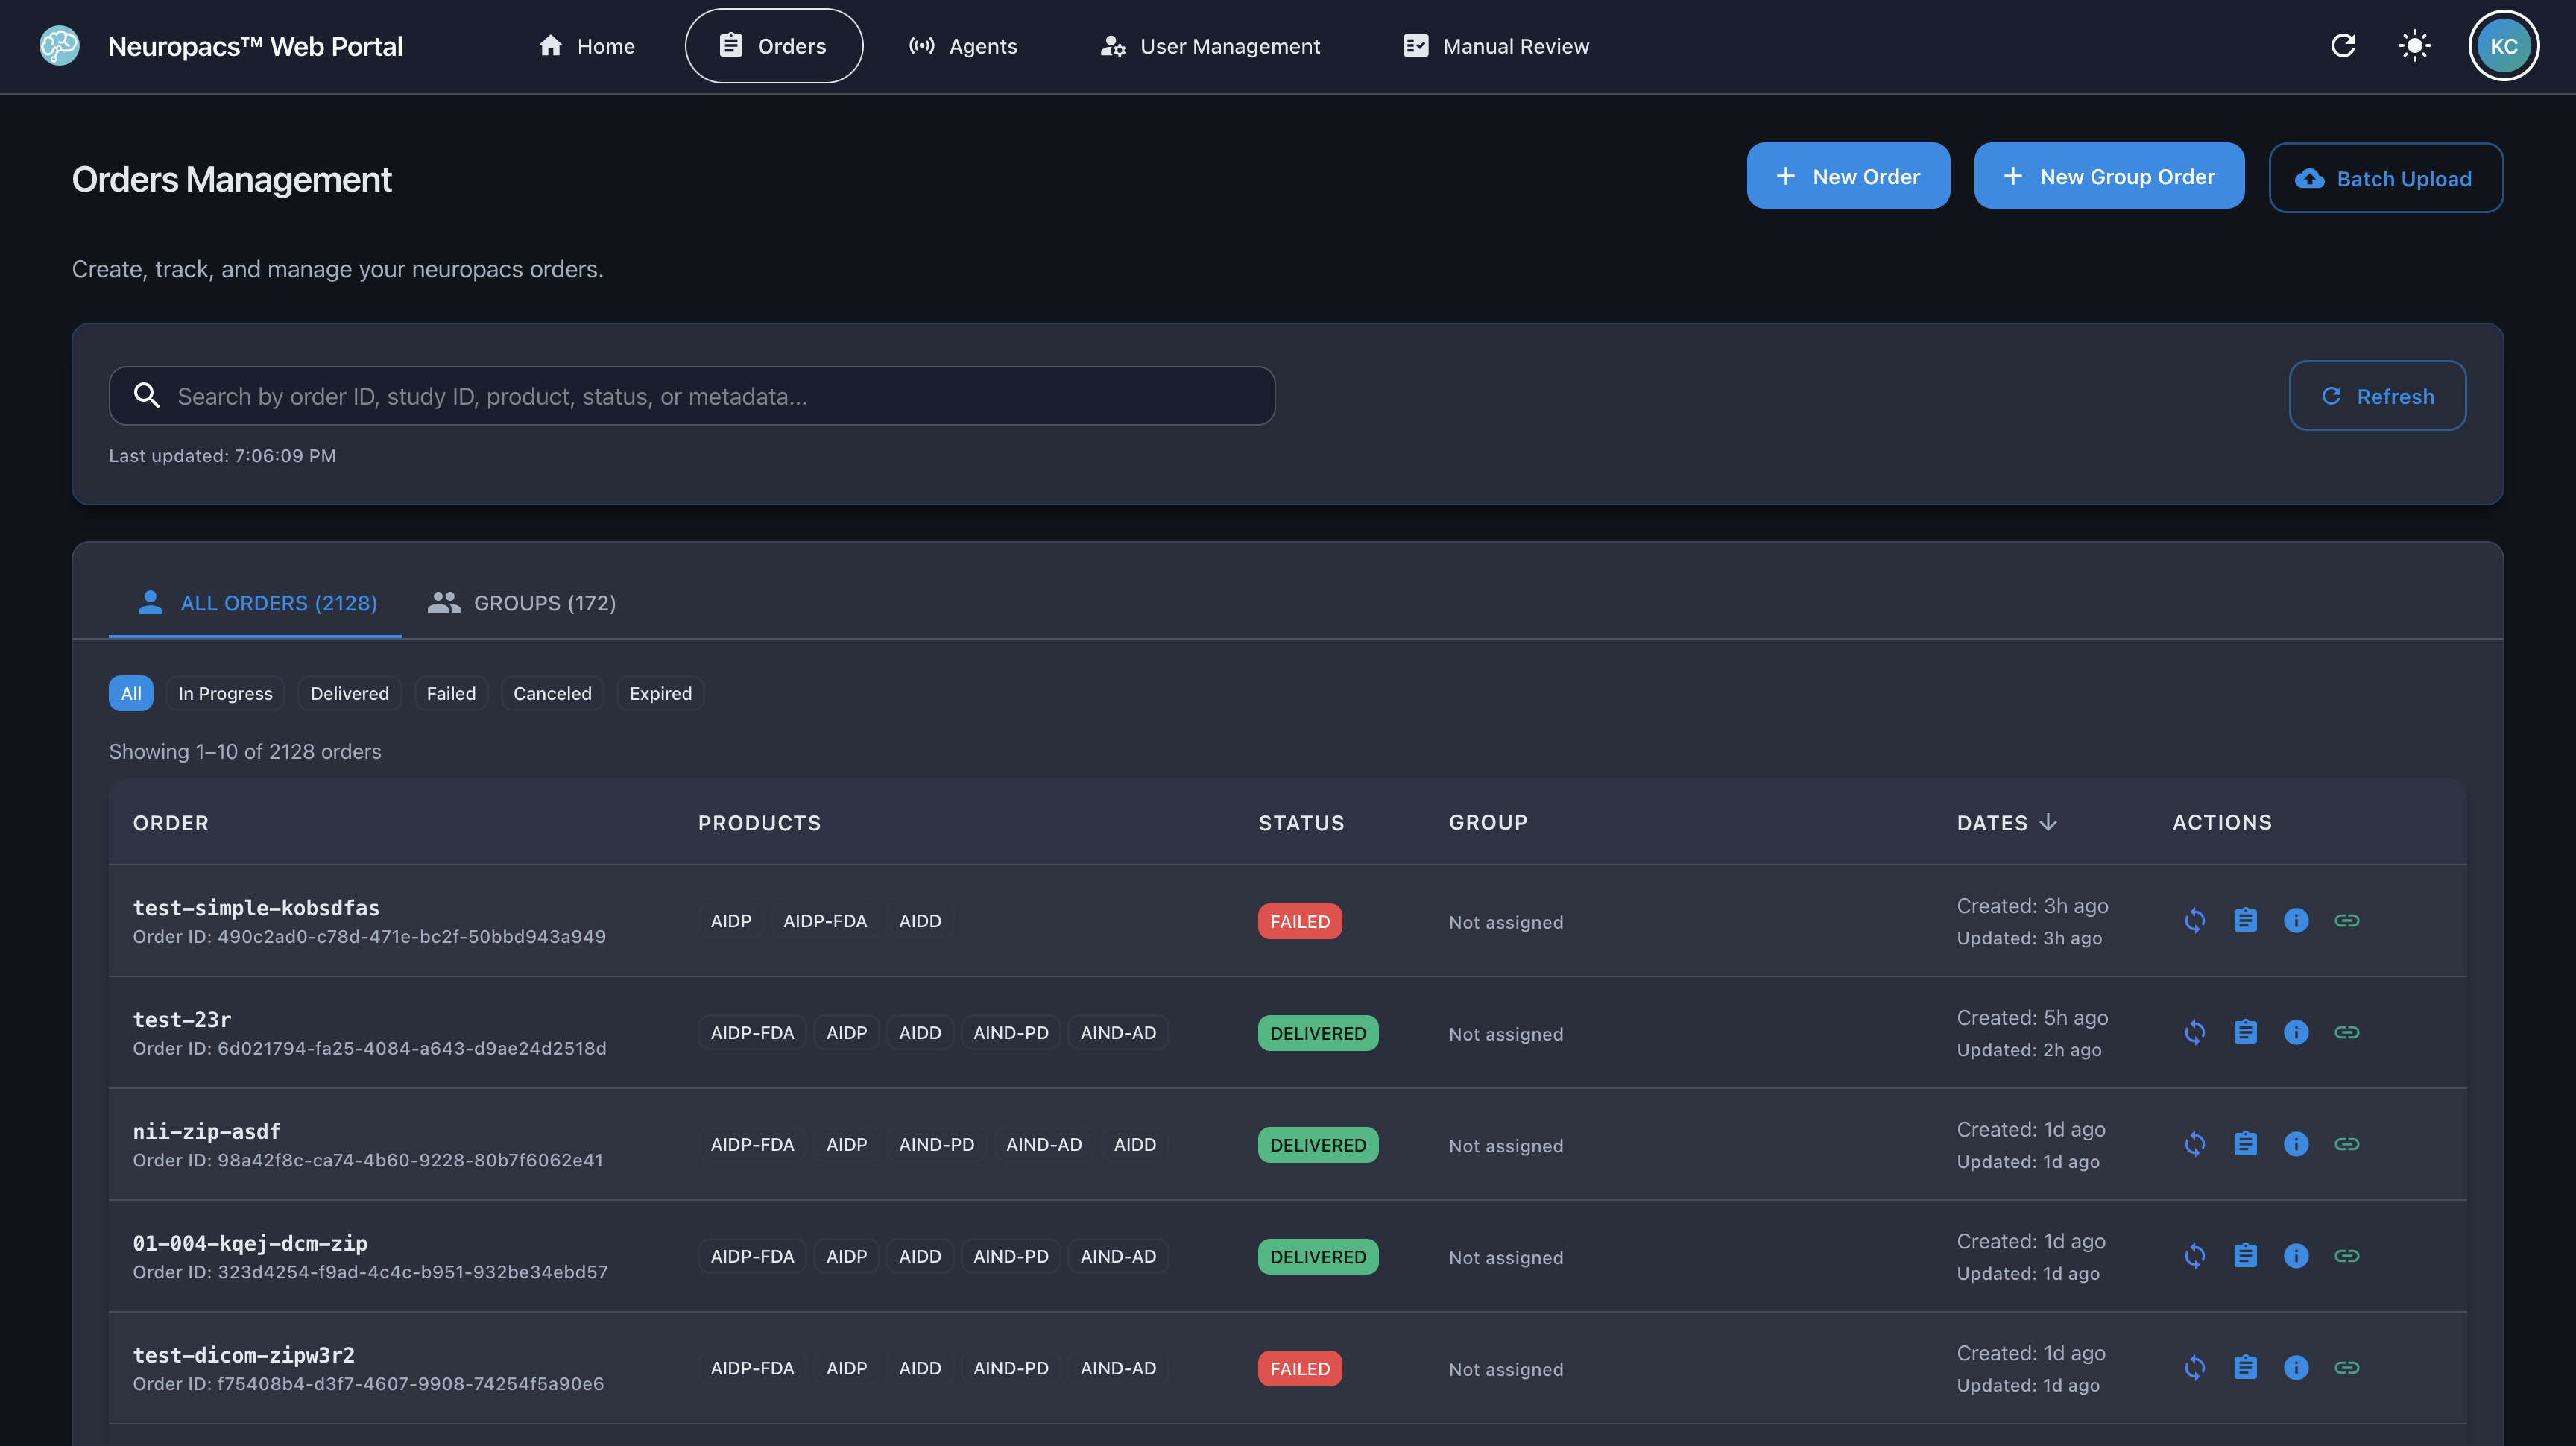The image size is (2576, 1446).
Task: Click the top bar reload icon
Action: pos(2343,46)
